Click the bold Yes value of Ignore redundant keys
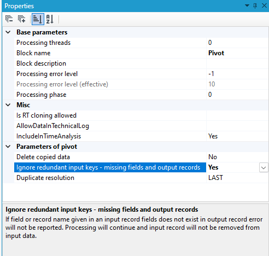 pos(213,167)
